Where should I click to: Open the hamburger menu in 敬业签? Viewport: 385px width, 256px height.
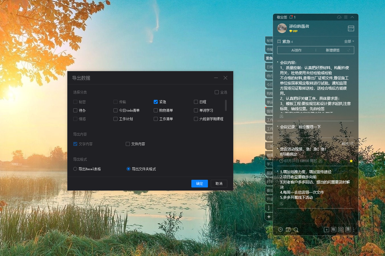pyautogui.click(x=346, y=17)
